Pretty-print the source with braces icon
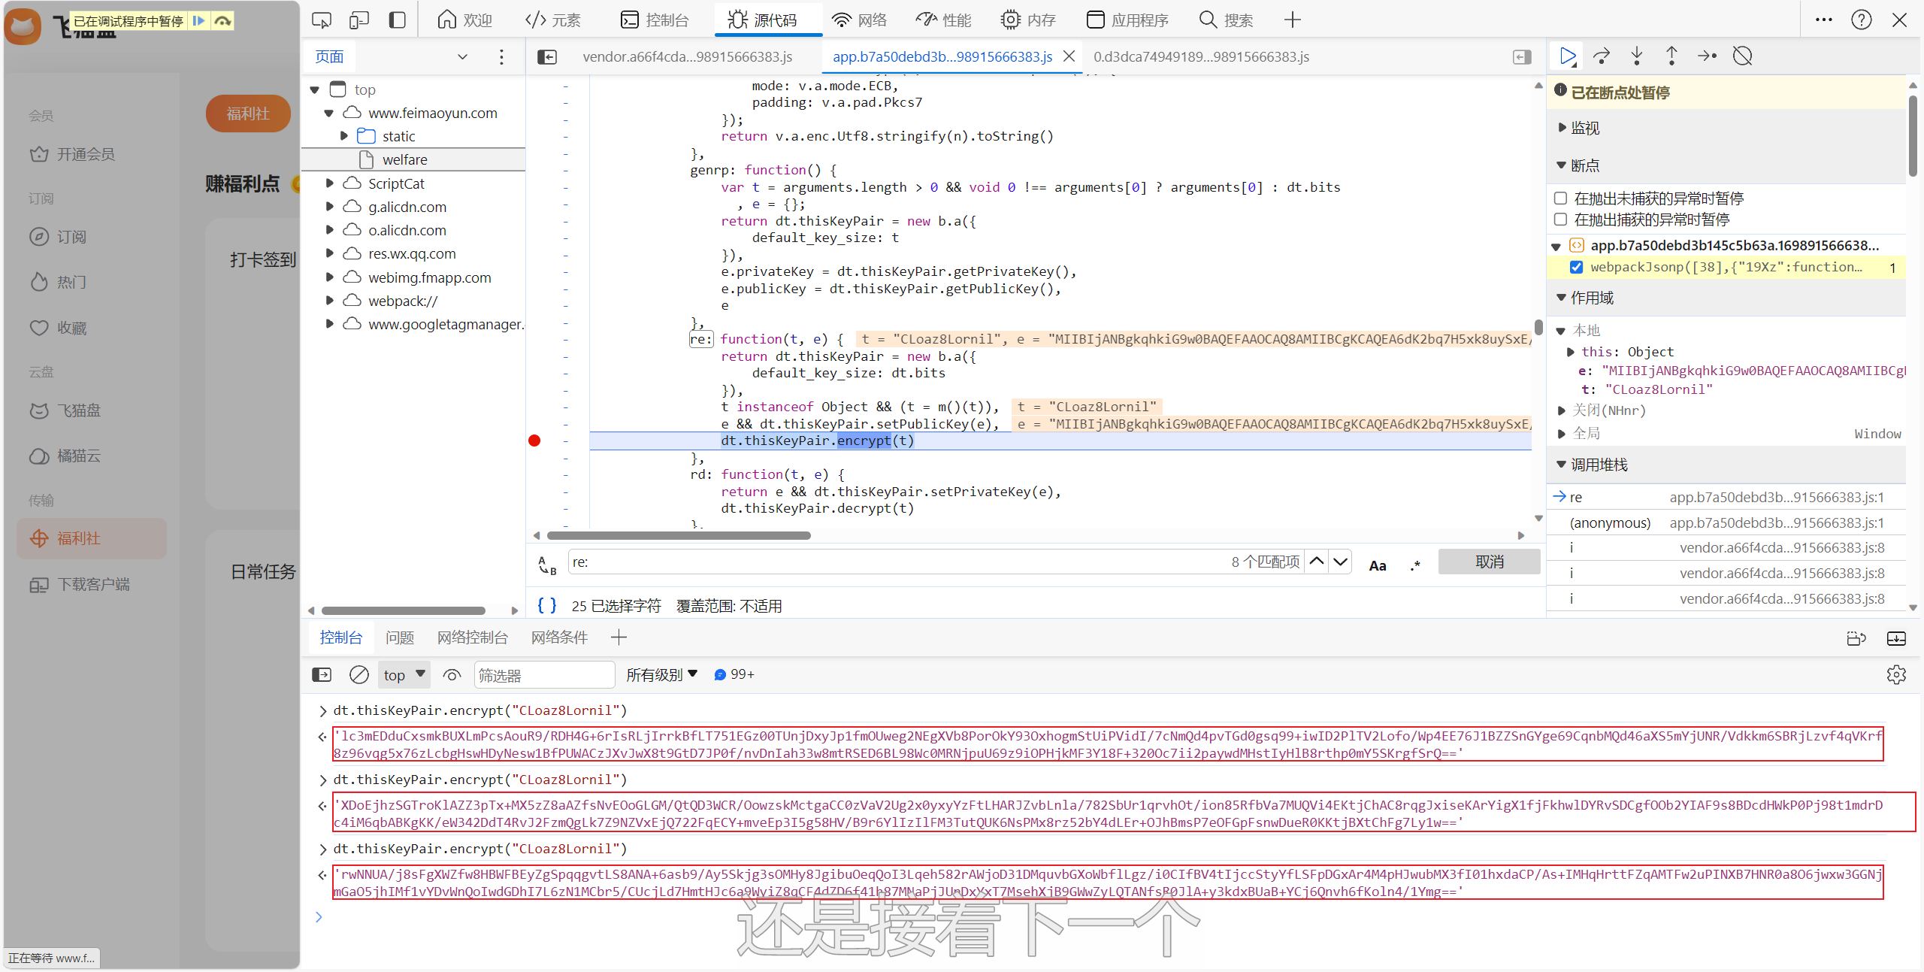The image size is (1924, 972). (547, 606)
